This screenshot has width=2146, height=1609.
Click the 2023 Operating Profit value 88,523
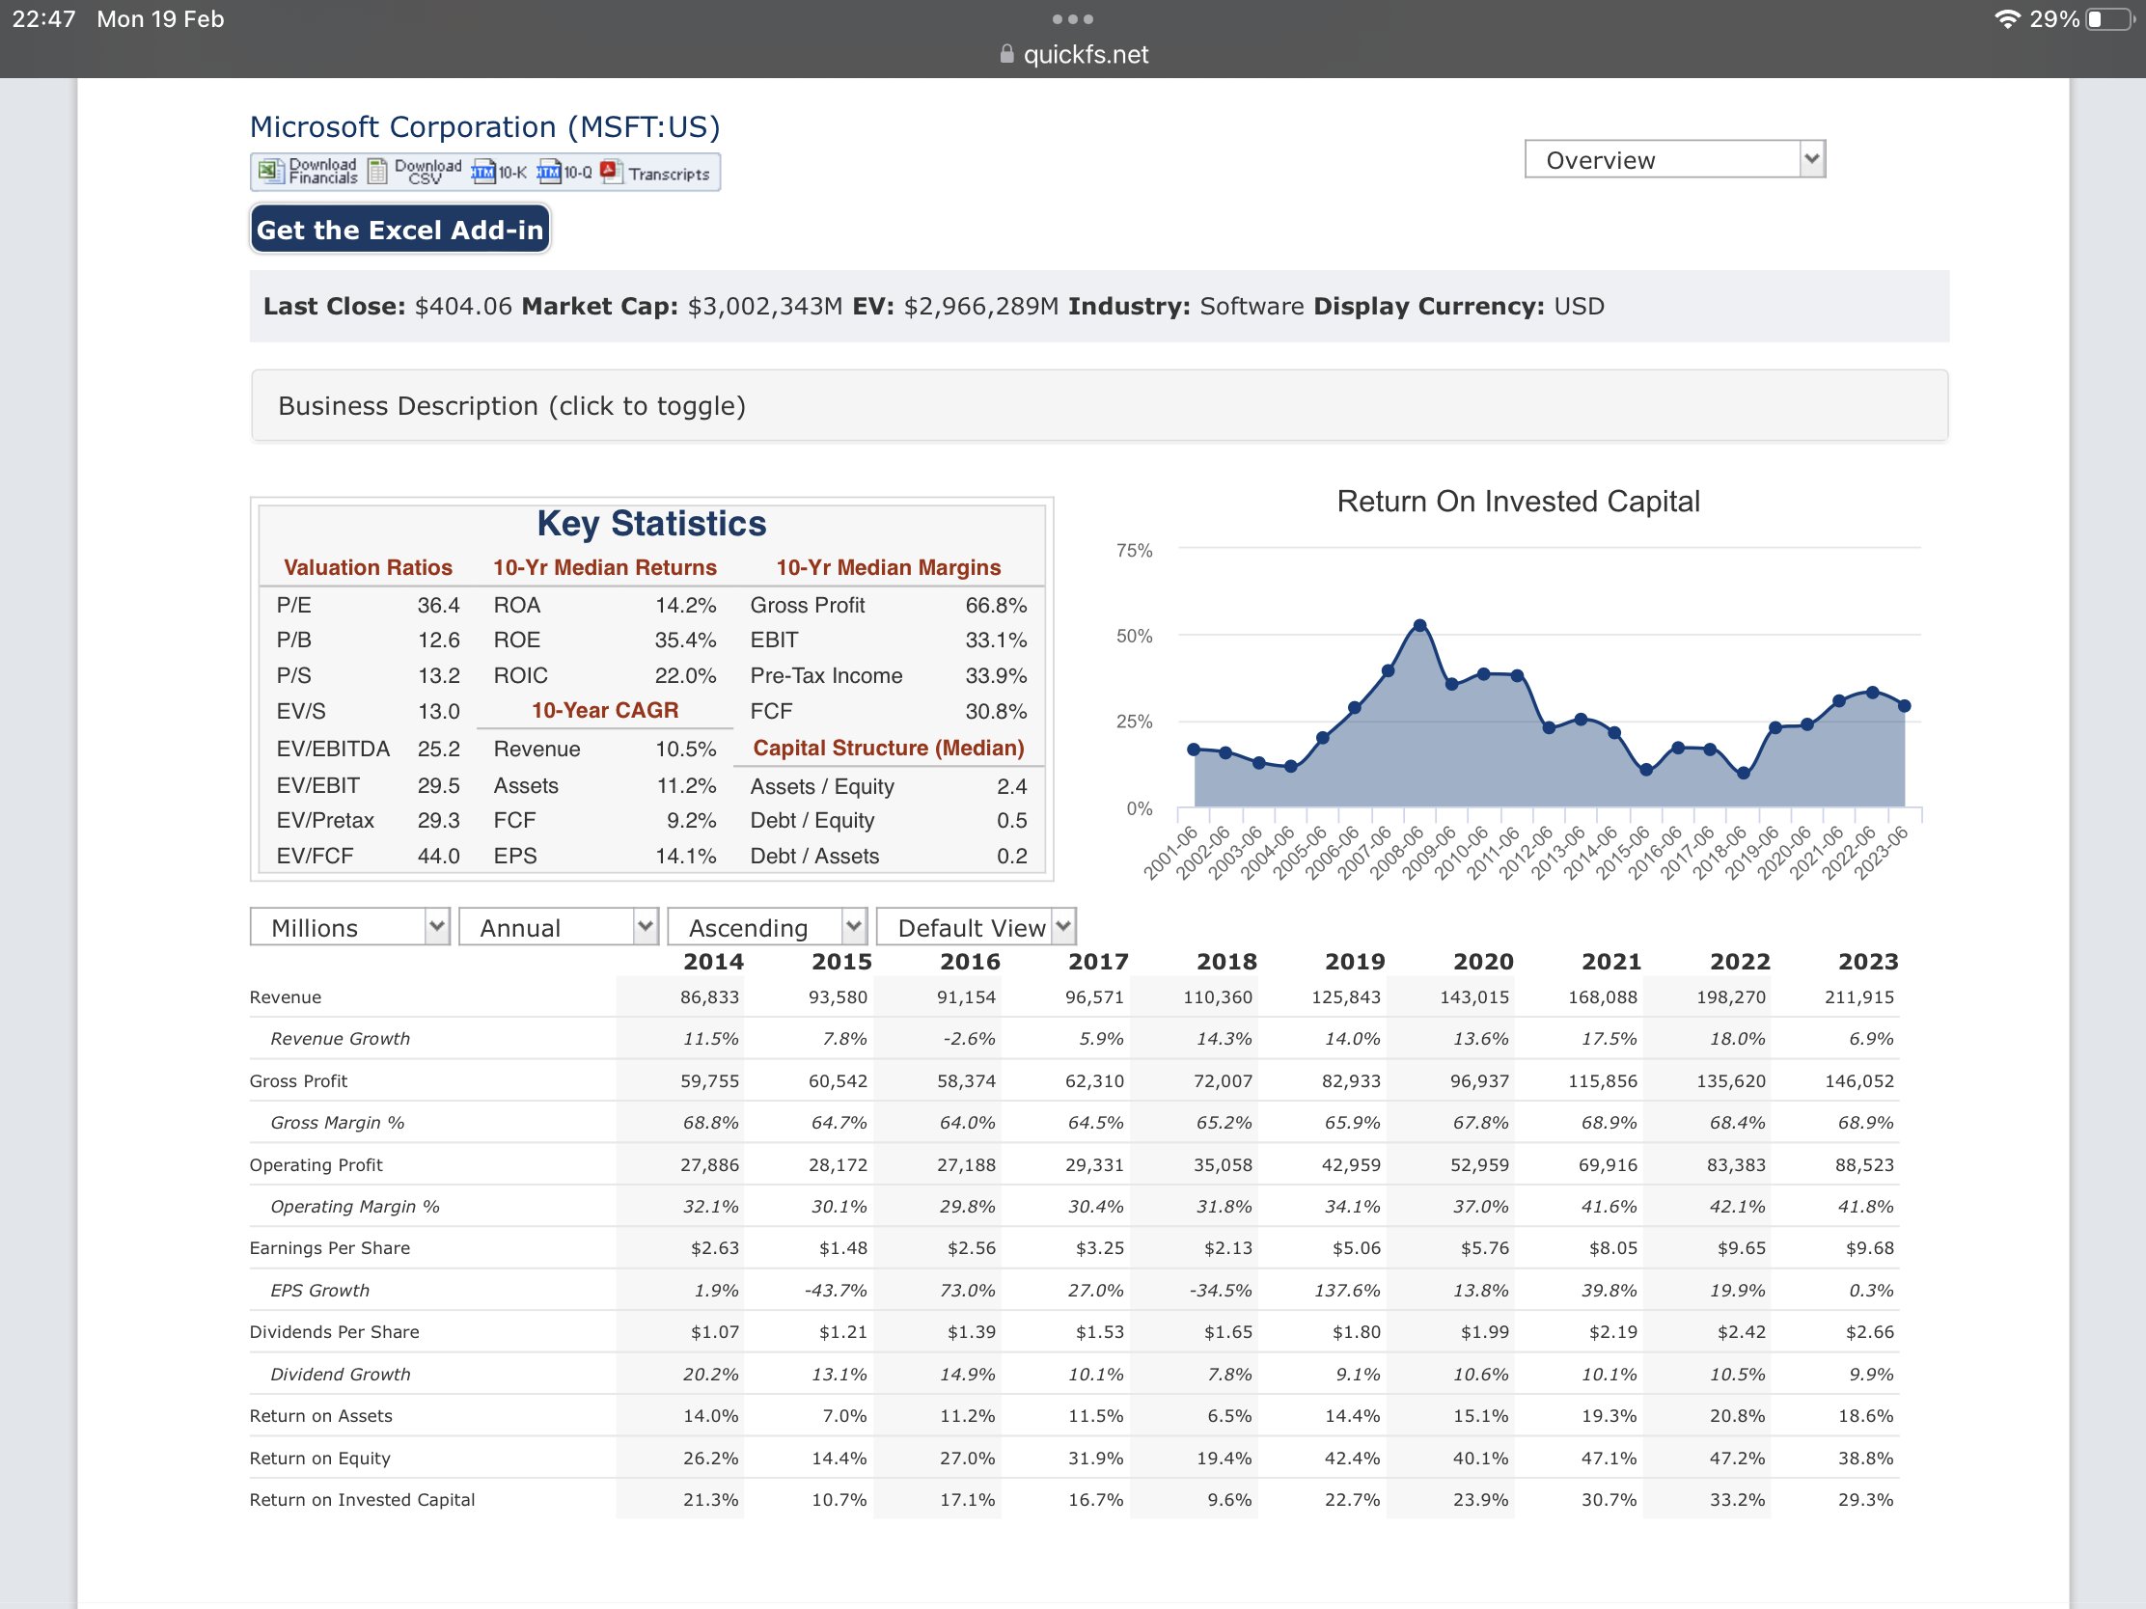[1863, 1165]
